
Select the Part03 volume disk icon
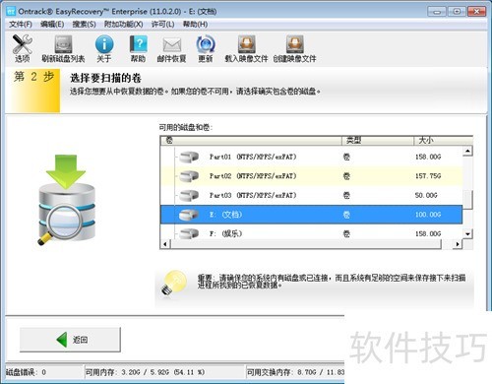pyautogui.click(x=189, y=196)
